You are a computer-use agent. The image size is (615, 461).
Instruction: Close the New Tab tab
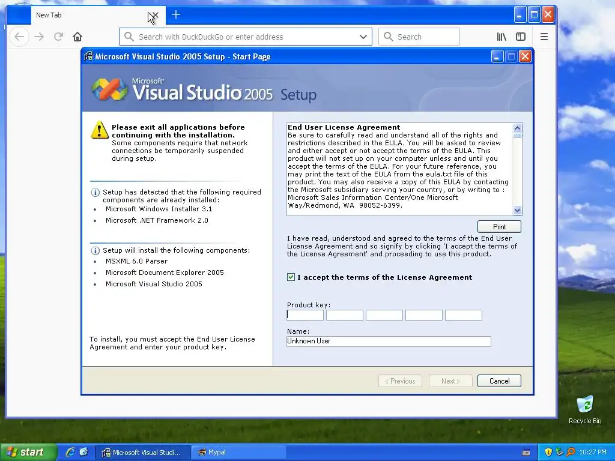coord(154,15)
